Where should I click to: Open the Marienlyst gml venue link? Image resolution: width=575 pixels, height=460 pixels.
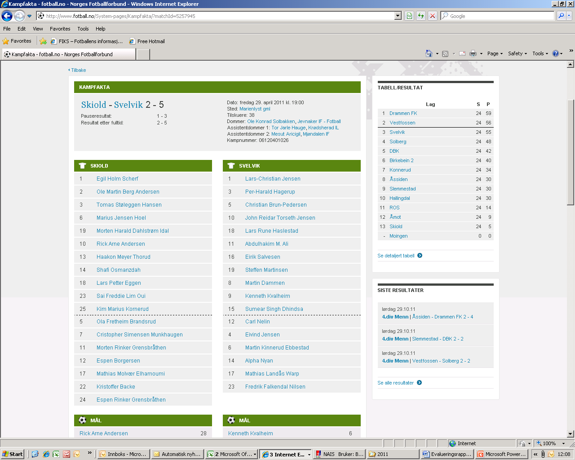255,109
